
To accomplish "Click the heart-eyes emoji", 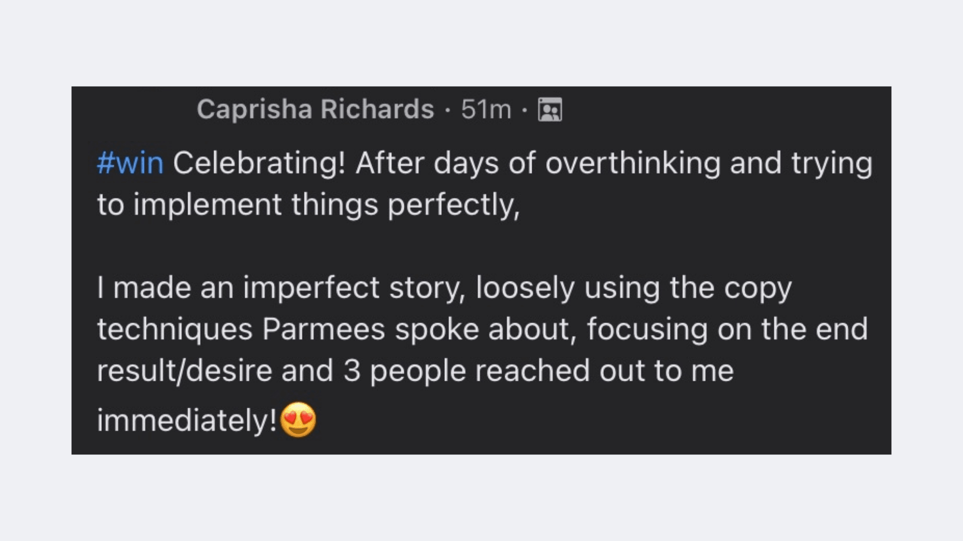I will click(x=298, y=420).
